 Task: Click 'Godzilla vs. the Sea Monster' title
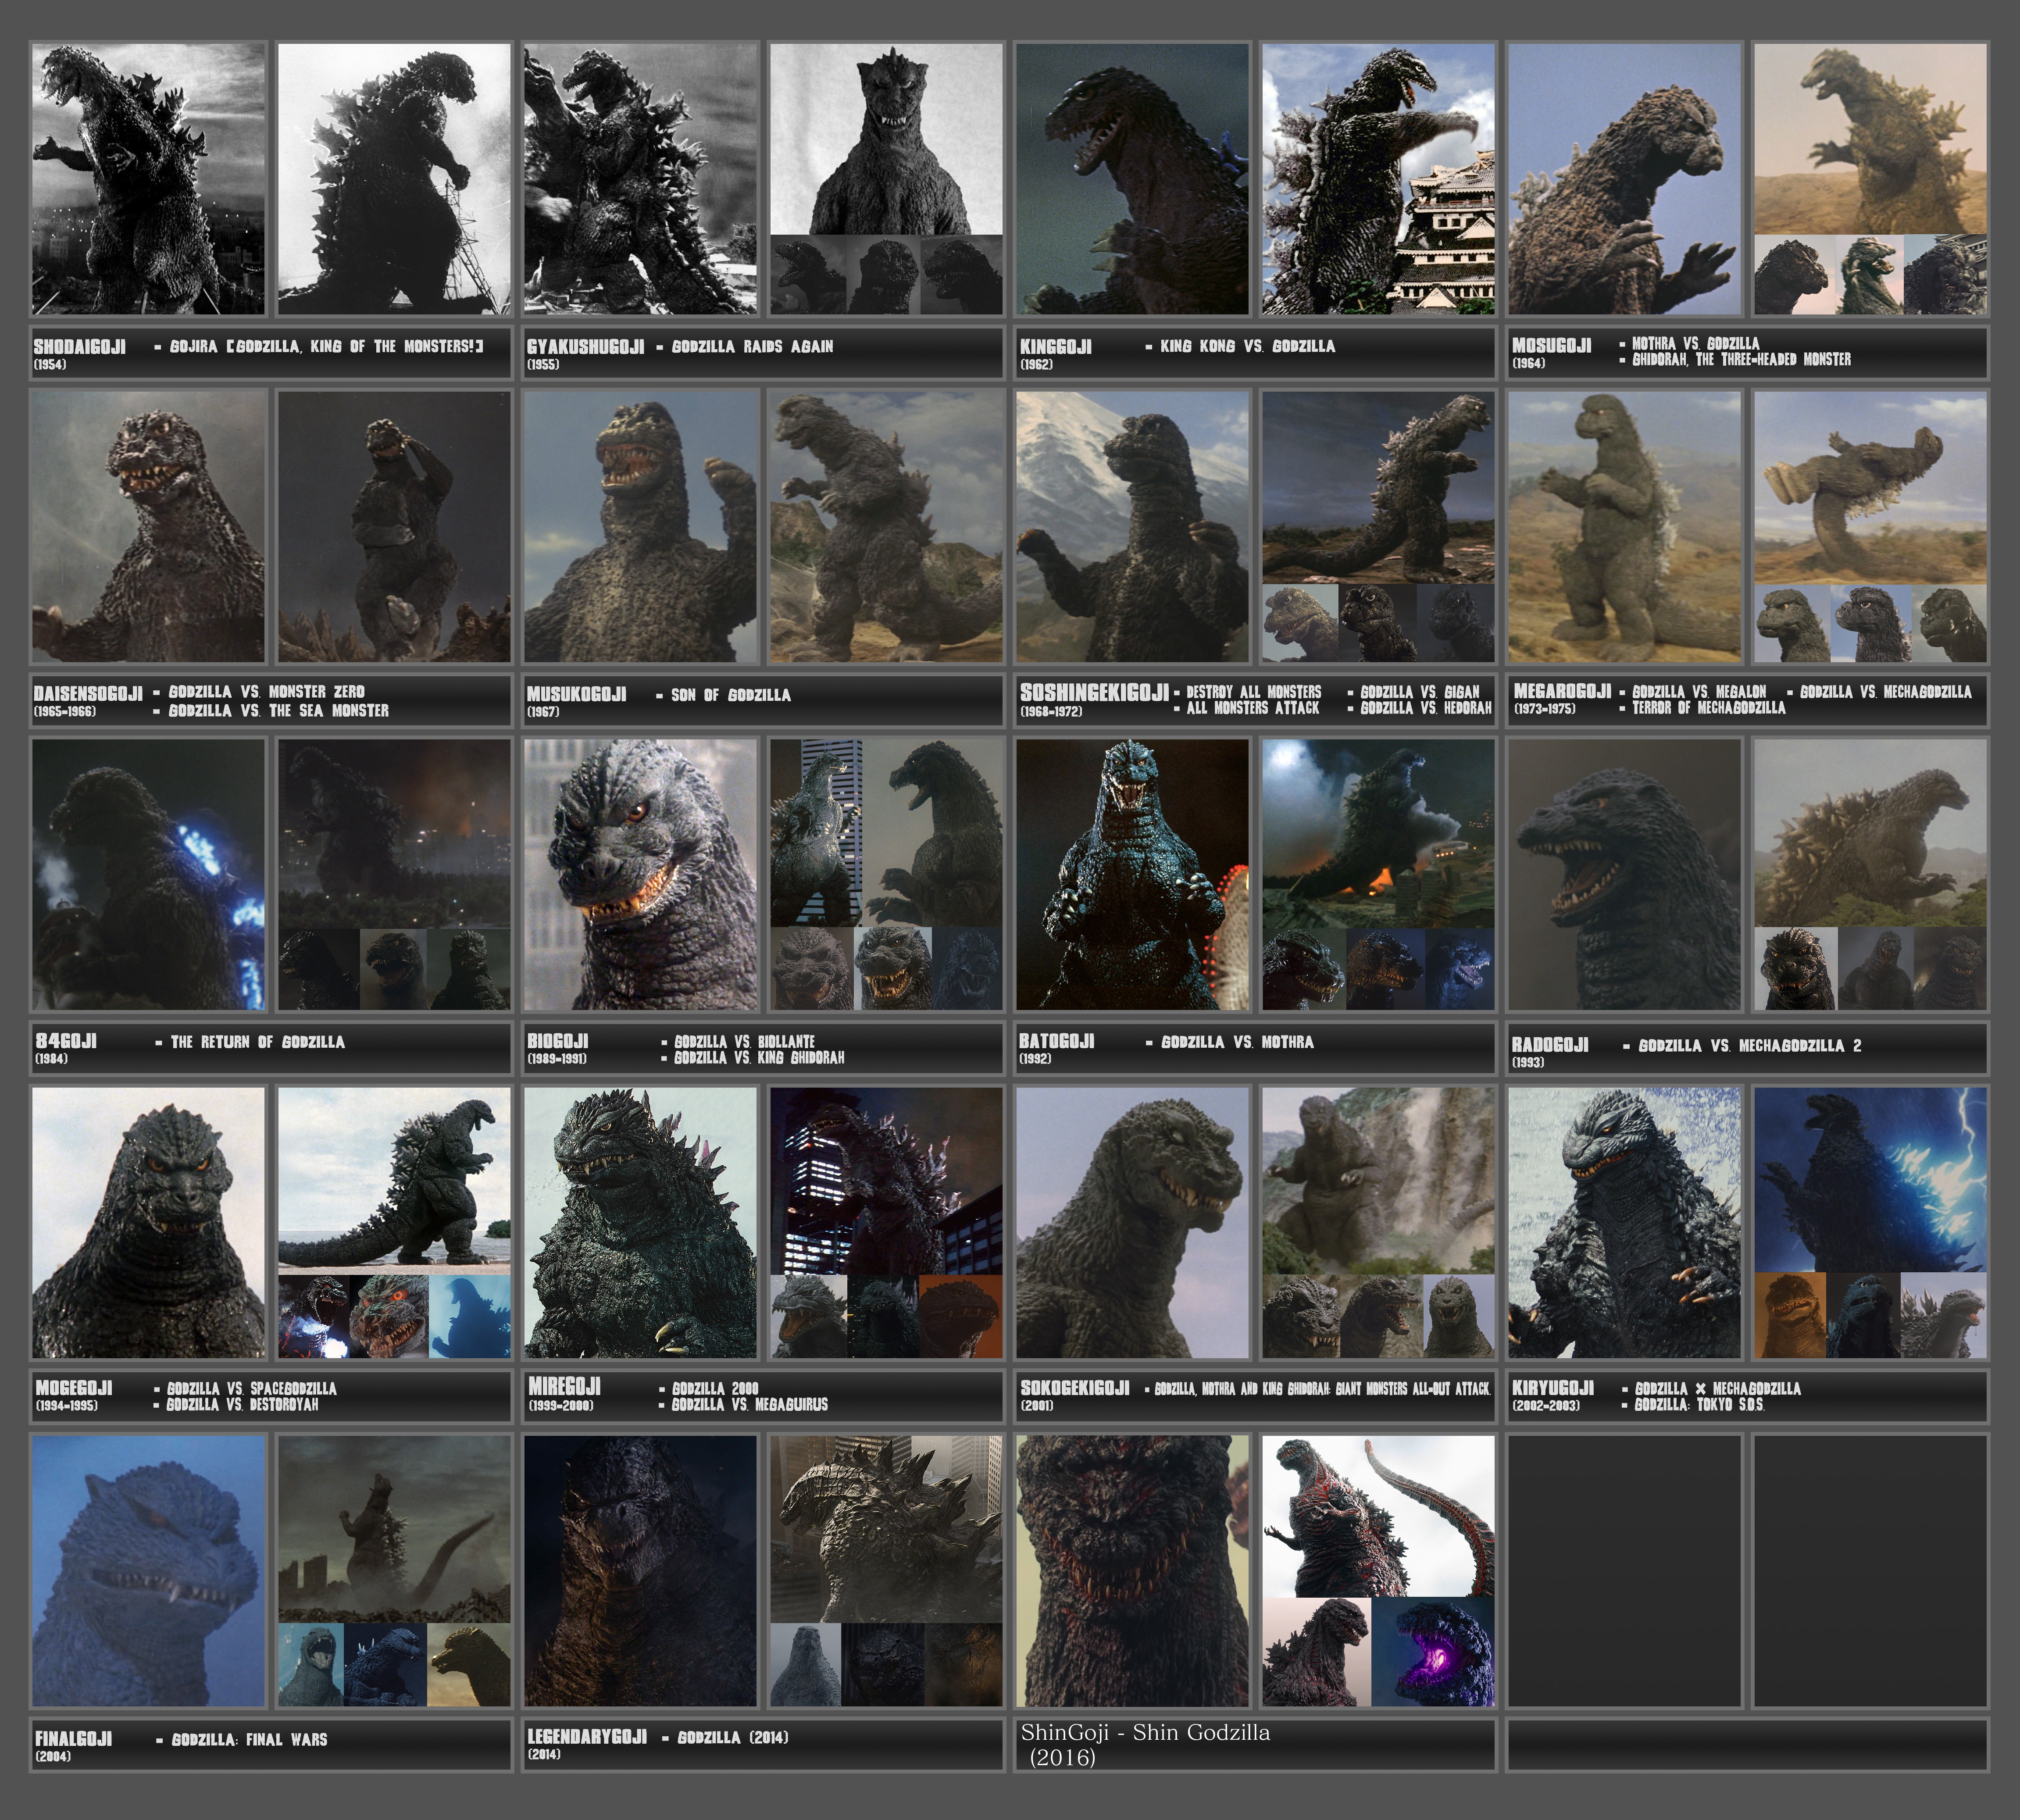point(278,710)
